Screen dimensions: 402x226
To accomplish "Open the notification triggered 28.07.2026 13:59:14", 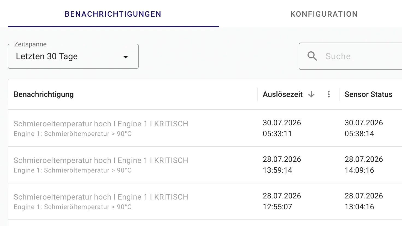I will point(205,165).
